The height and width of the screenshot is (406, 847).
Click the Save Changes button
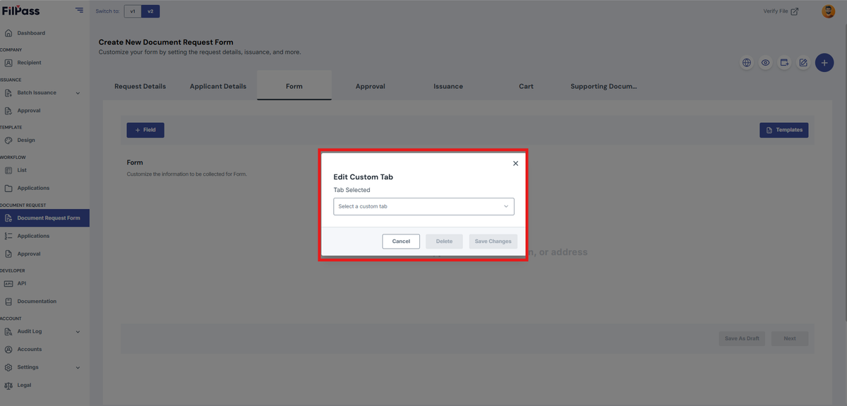[x=493, y=241]
